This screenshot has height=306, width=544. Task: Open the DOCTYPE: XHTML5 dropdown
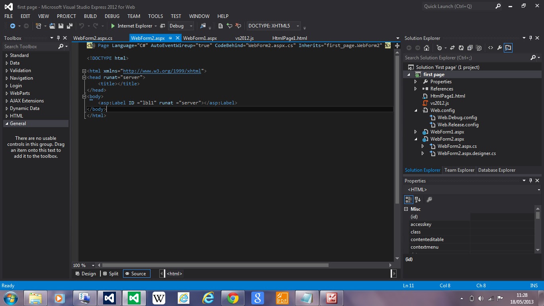coord(298,25)
